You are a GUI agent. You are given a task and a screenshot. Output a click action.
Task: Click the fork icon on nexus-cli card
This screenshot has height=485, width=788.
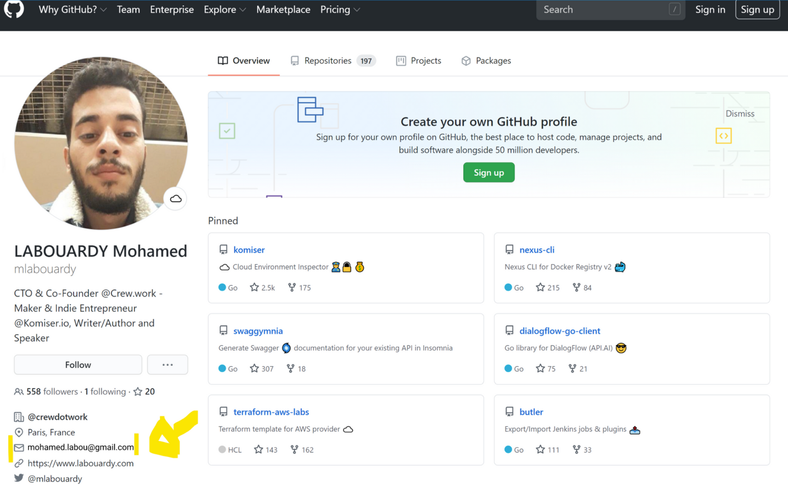(576, 288)
